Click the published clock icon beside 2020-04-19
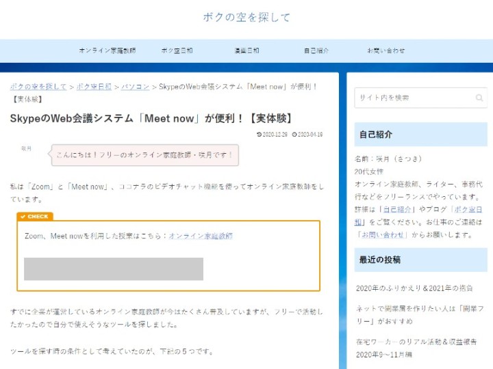 click(x=294, y=135)
